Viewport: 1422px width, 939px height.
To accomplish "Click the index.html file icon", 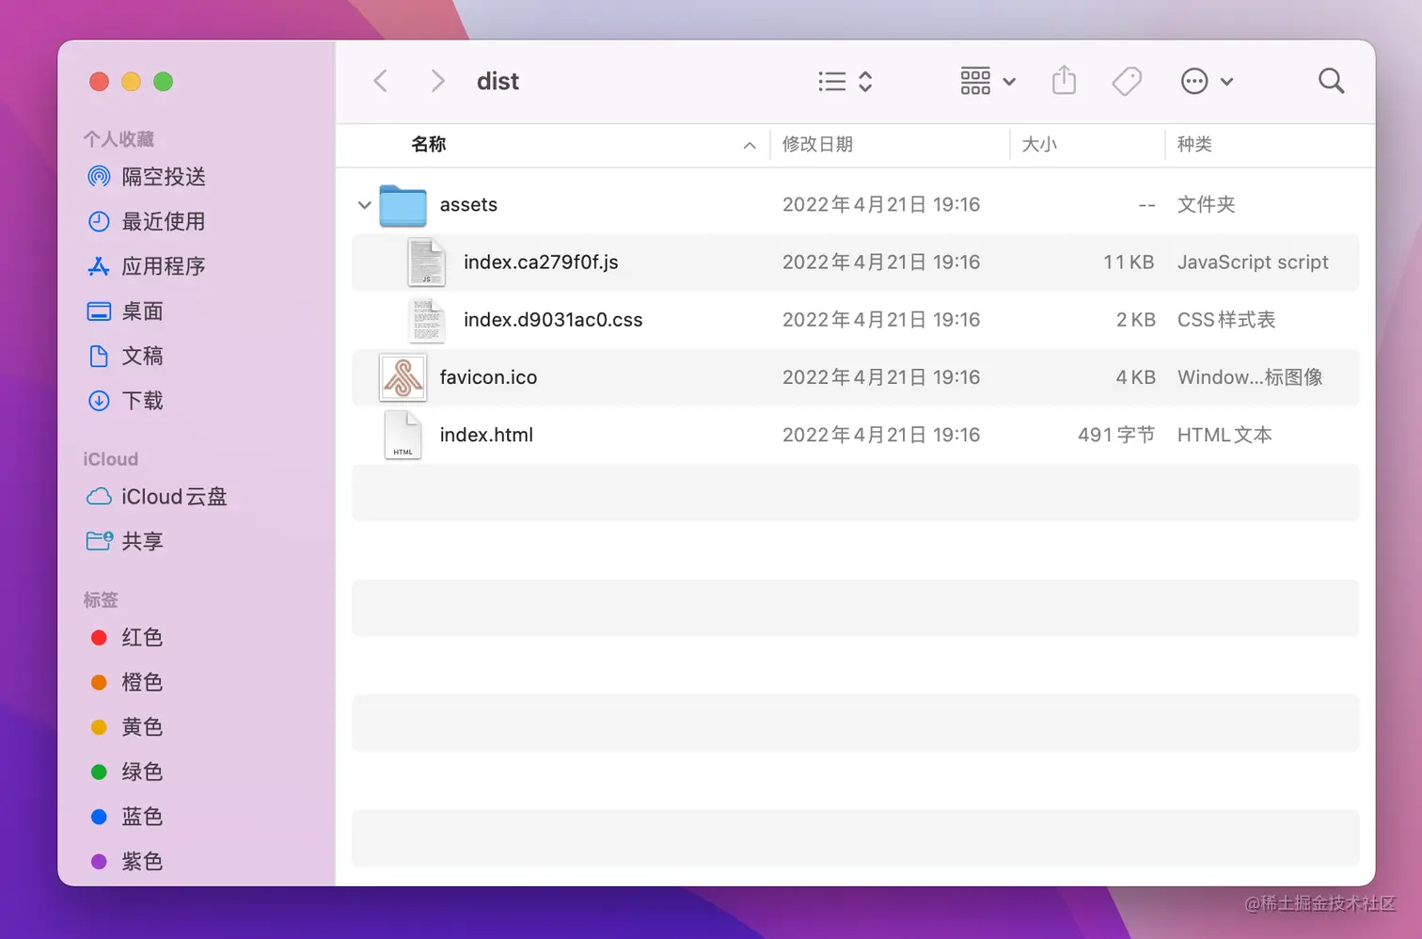I will pyautogui.click(x=403, y=435).
